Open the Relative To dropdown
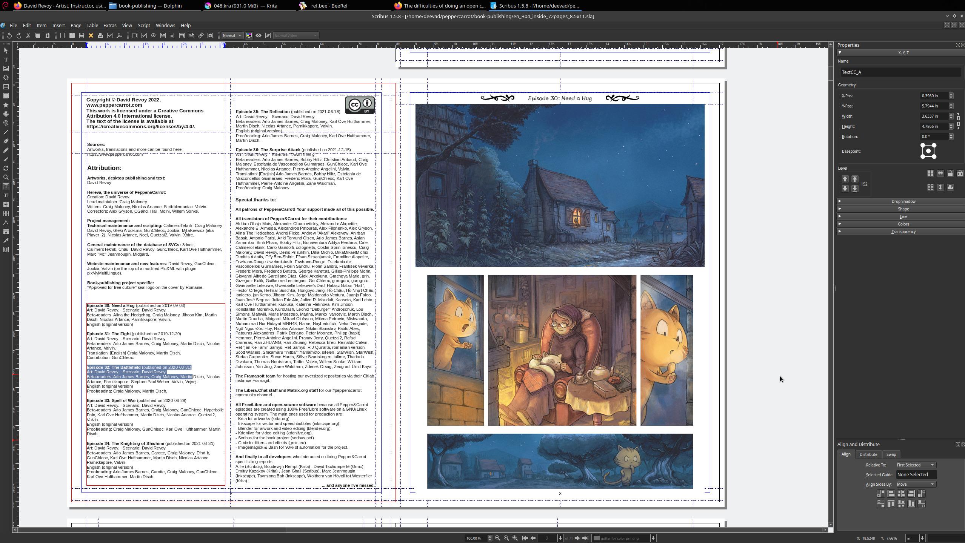965x543 pixels. 916,465
